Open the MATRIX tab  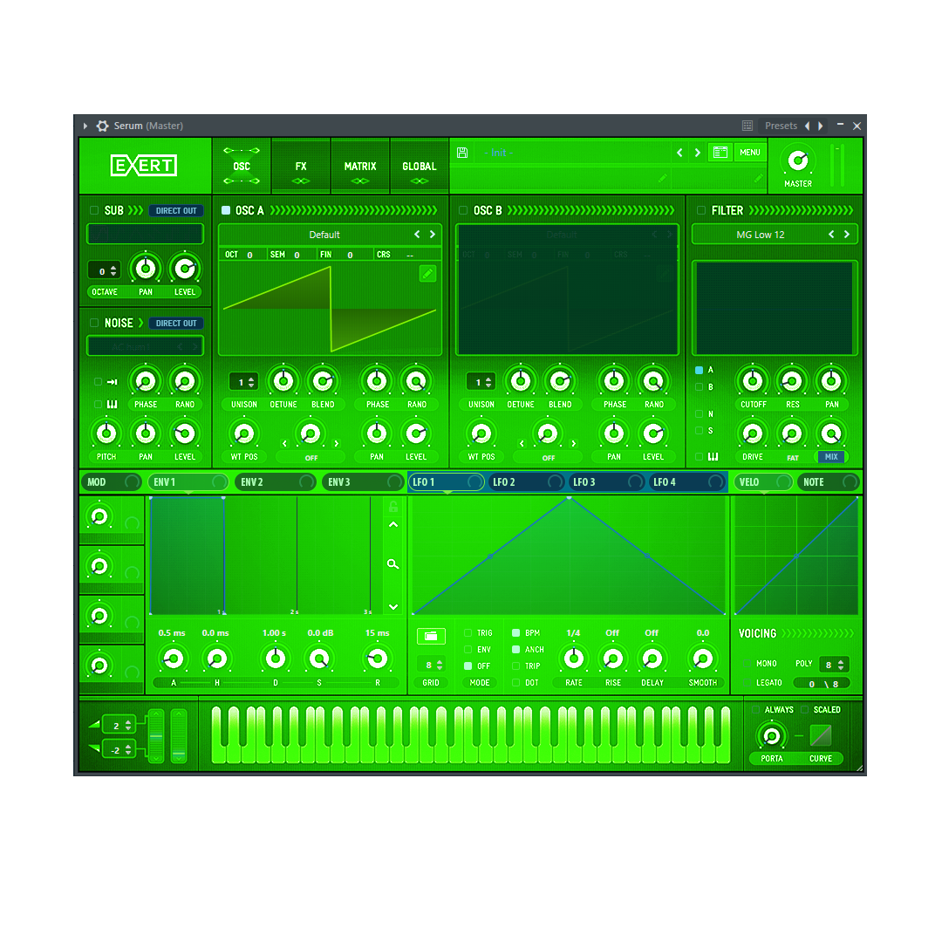360,166
